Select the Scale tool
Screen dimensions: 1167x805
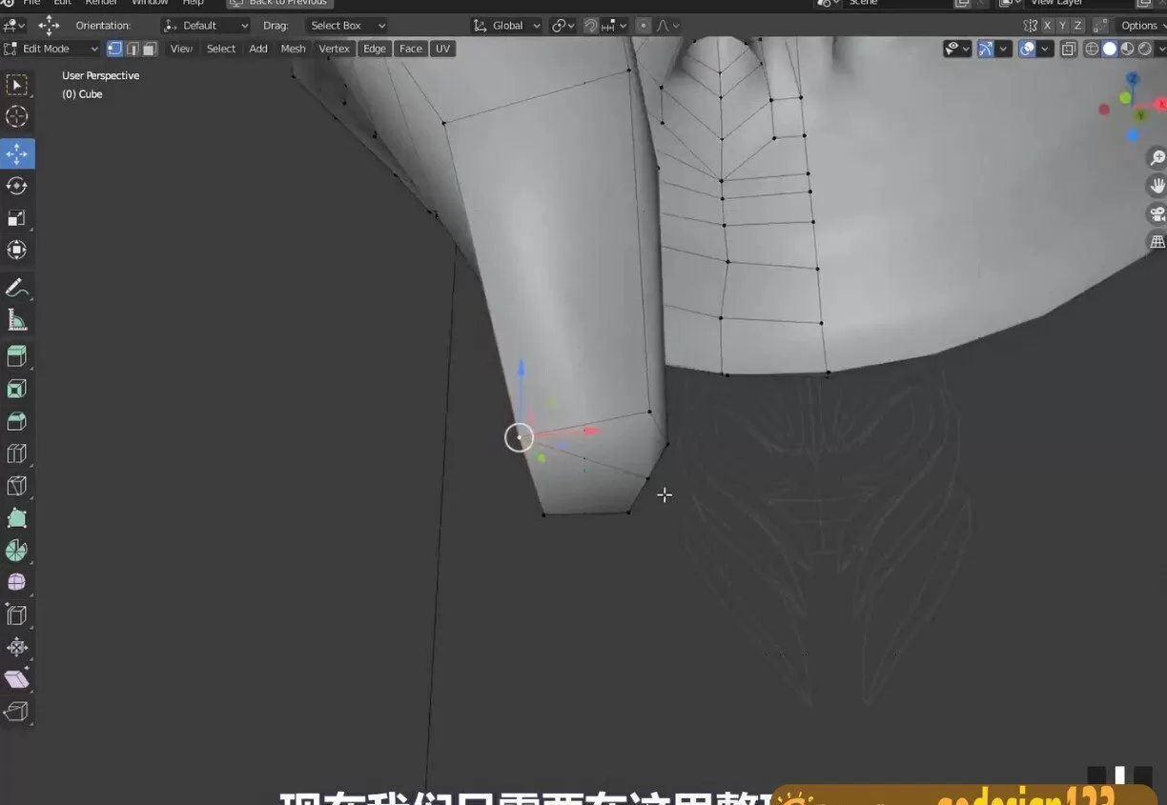pyautogui.click(x=19, y=217)
